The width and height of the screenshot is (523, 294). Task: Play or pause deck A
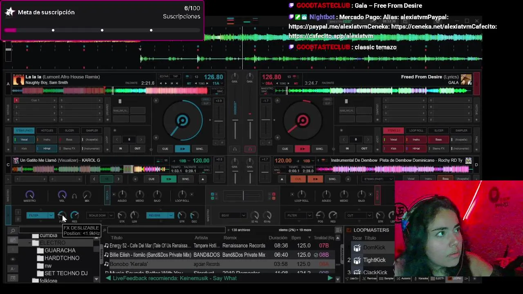pos(182,149)
